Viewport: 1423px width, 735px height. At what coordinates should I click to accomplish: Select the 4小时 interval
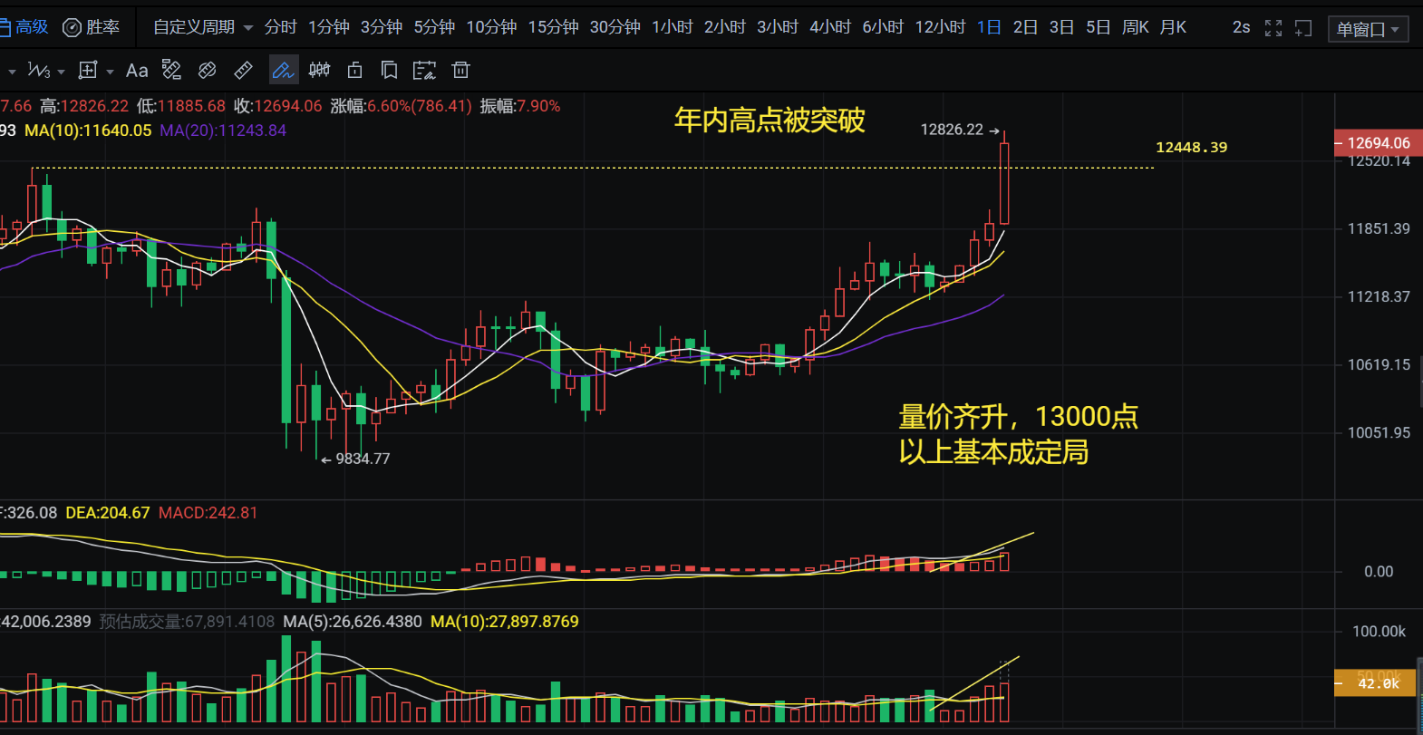pos(829,27)
